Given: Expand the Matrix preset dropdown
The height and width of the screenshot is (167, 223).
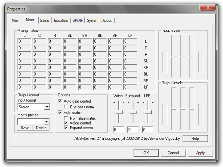Looking at the screenshot, I should click(46, 121).
